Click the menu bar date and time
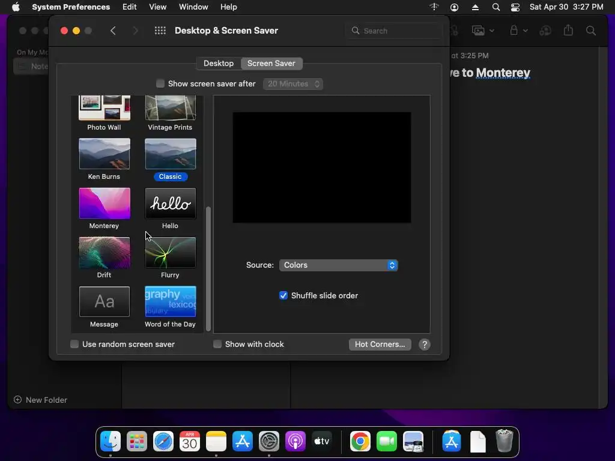 (566, 7)
